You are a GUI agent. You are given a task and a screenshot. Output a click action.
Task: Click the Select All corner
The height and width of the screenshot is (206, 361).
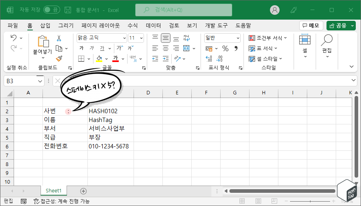[x=10, y=93]
